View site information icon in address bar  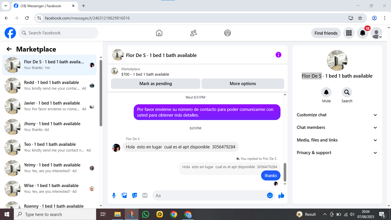(40, 18)
